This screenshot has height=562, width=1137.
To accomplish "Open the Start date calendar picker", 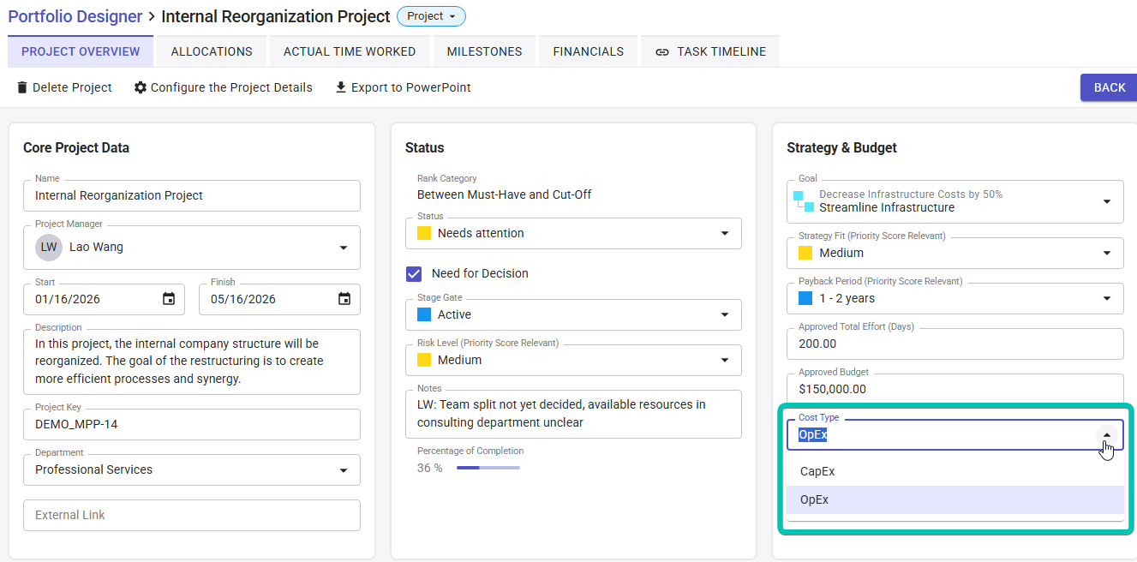I will tap(167, 299).
